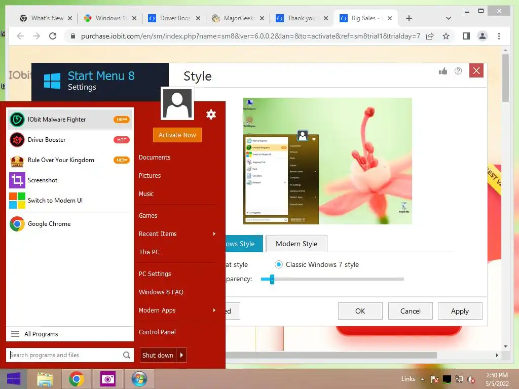The height and width of the screenshot is (389, 519).
Task: Click the transparency slider handle
Action: tap(272, 279)
